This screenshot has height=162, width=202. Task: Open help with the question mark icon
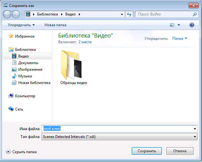click(192, 25)
